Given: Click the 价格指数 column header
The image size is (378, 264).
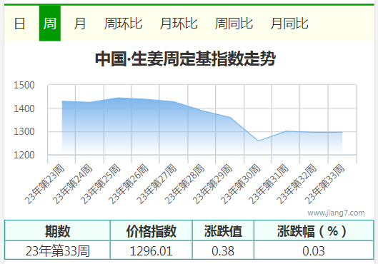Looking at the screenshot, I should [151, 230].
